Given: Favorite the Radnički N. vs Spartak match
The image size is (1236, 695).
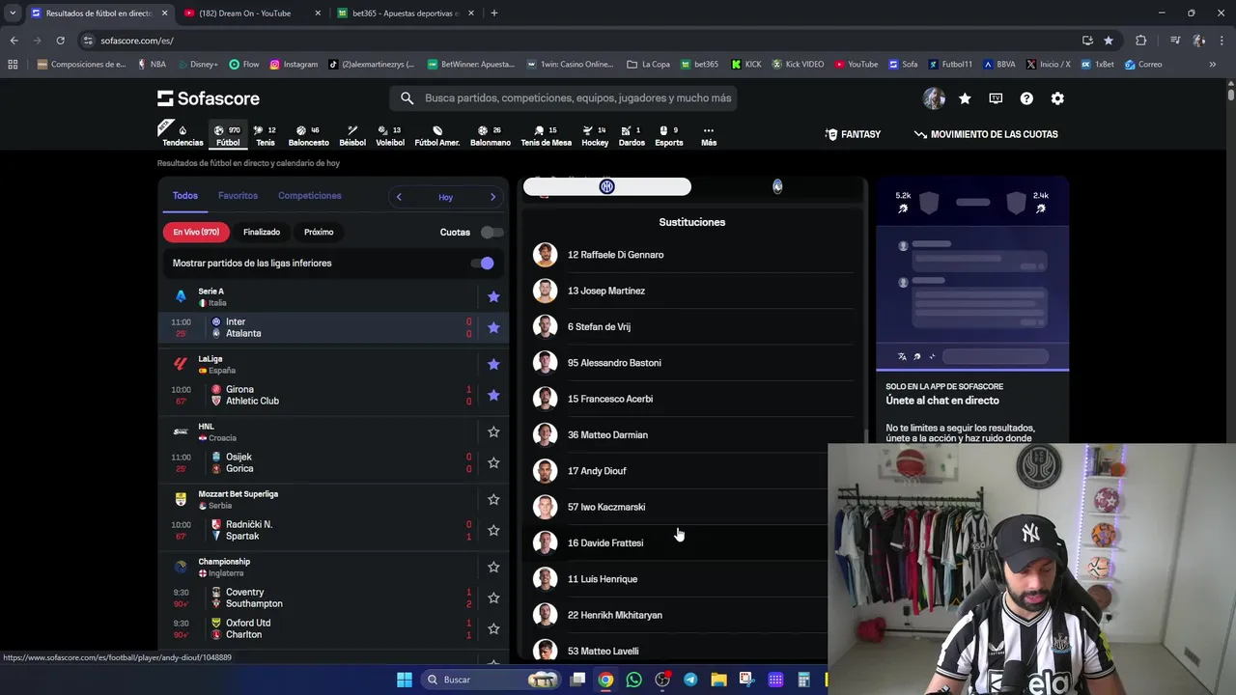Looking at the screenshot, I should 493,530.
